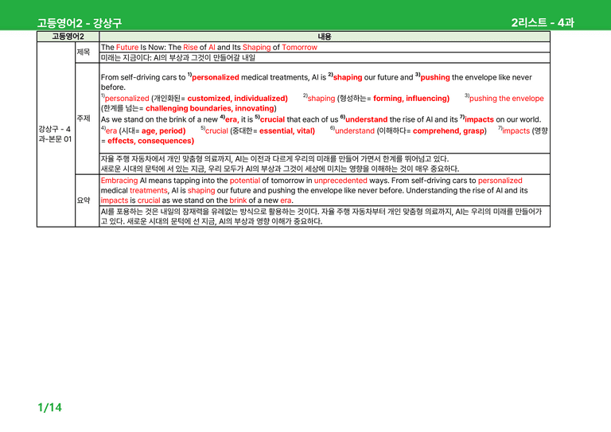The image size is (611, 432).
Task: Click the 2리스트 - 4과 header label
Action: pyautogui.click(x=543, y=22)
